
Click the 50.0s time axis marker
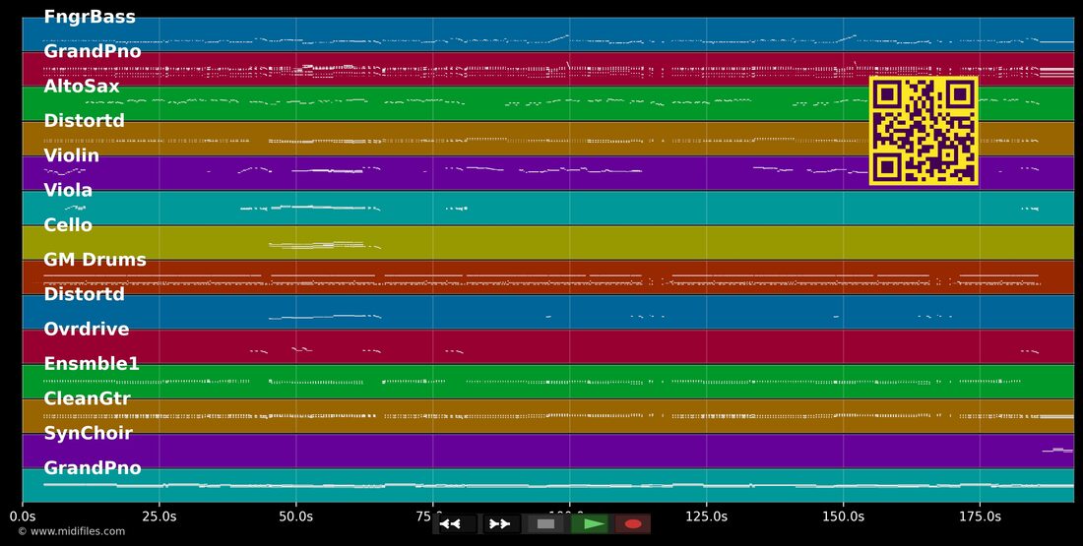pos(296,516)
